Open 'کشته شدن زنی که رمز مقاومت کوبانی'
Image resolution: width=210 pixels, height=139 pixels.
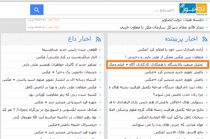(63, 95)
